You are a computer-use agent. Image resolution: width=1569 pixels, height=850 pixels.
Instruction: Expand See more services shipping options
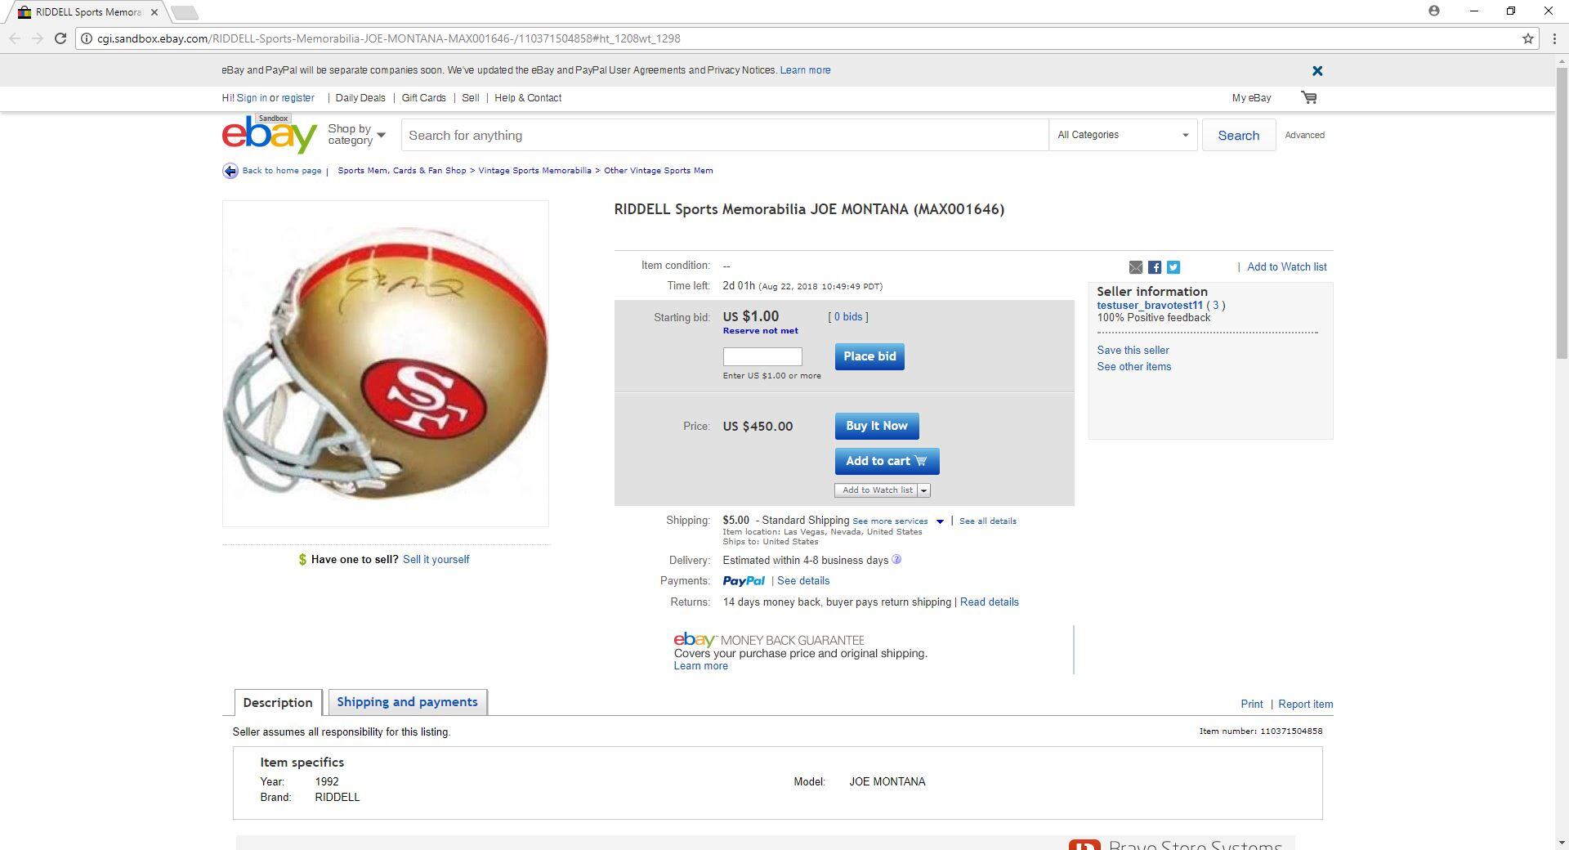click(898, 521)
